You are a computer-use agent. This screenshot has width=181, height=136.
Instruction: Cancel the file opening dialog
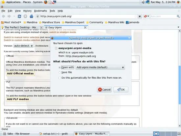click(x=104, y=90)
